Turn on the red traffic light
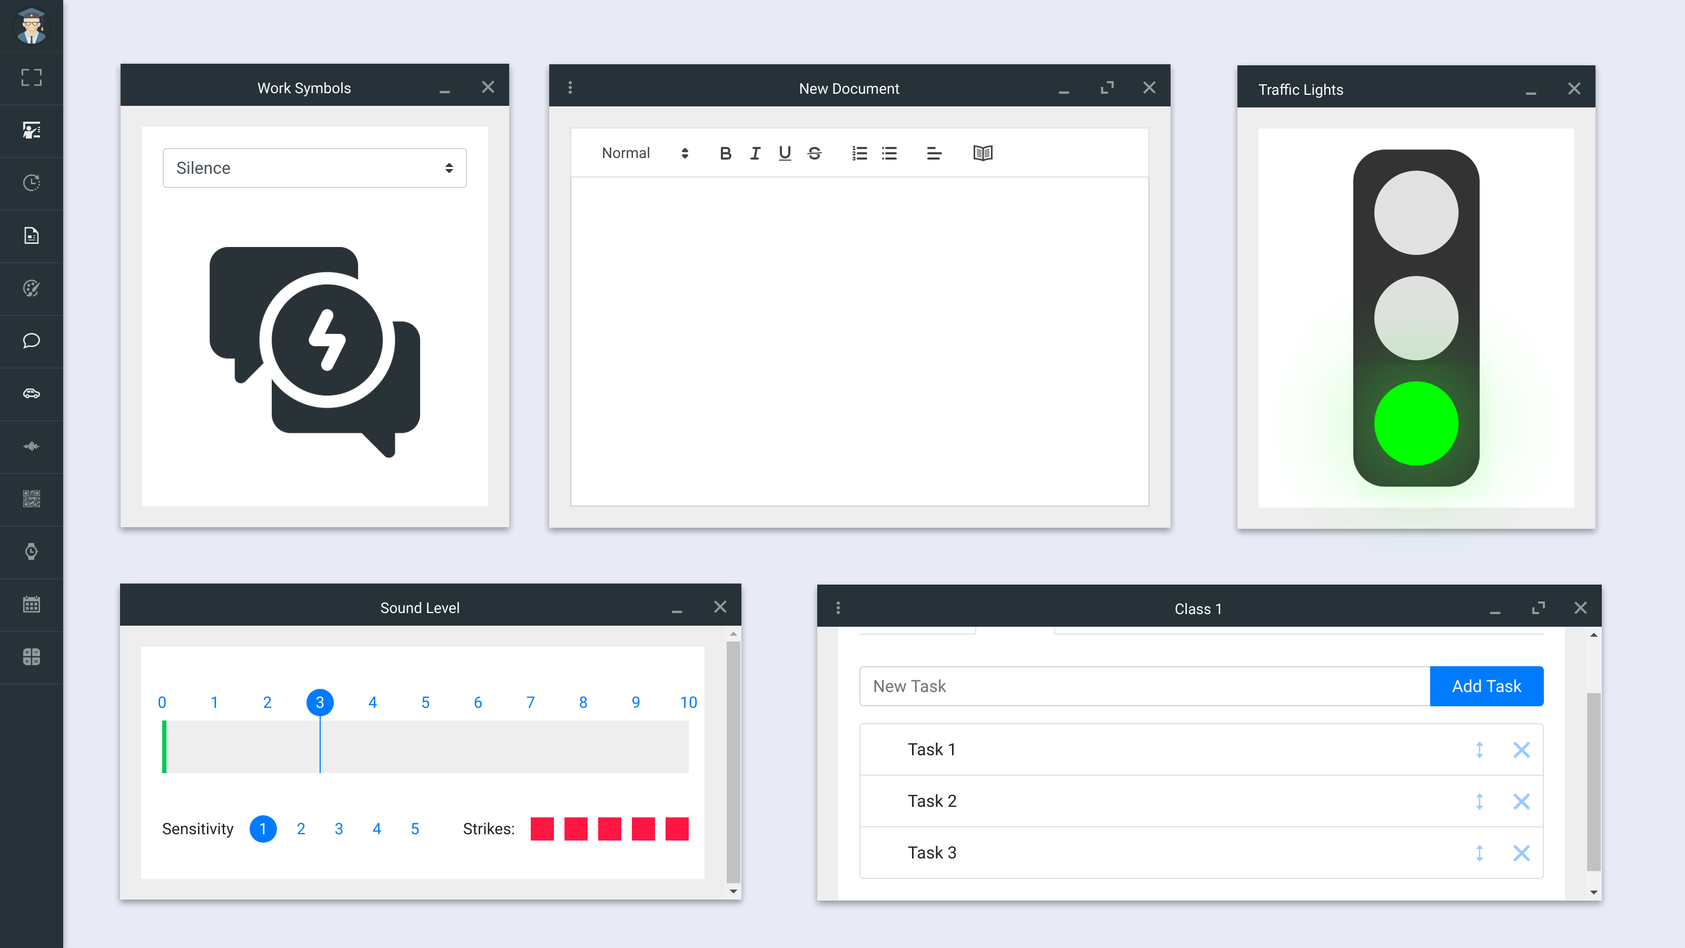This screenshot has height=948, width=1685. point(1416,213)
